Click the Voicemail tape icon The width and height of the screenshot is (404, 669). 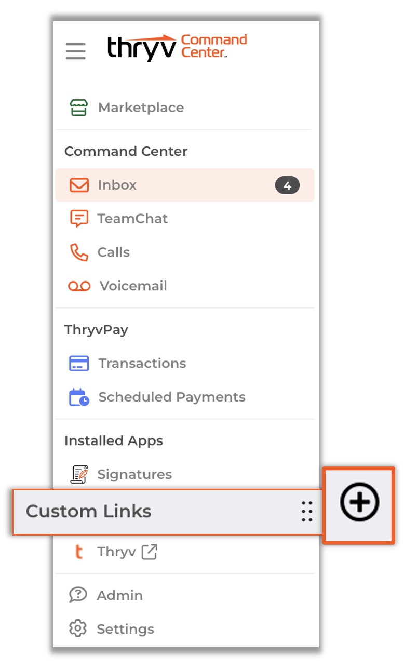click(x=79, y=286)
